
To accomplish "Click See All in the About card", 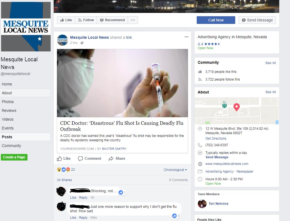I will [x=270, y=92].
